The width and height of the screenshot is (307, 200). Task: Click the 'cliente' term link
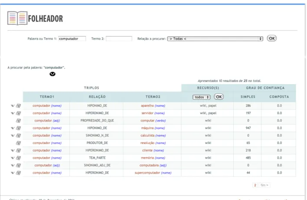pyautogui.click(x=147, y=150)
